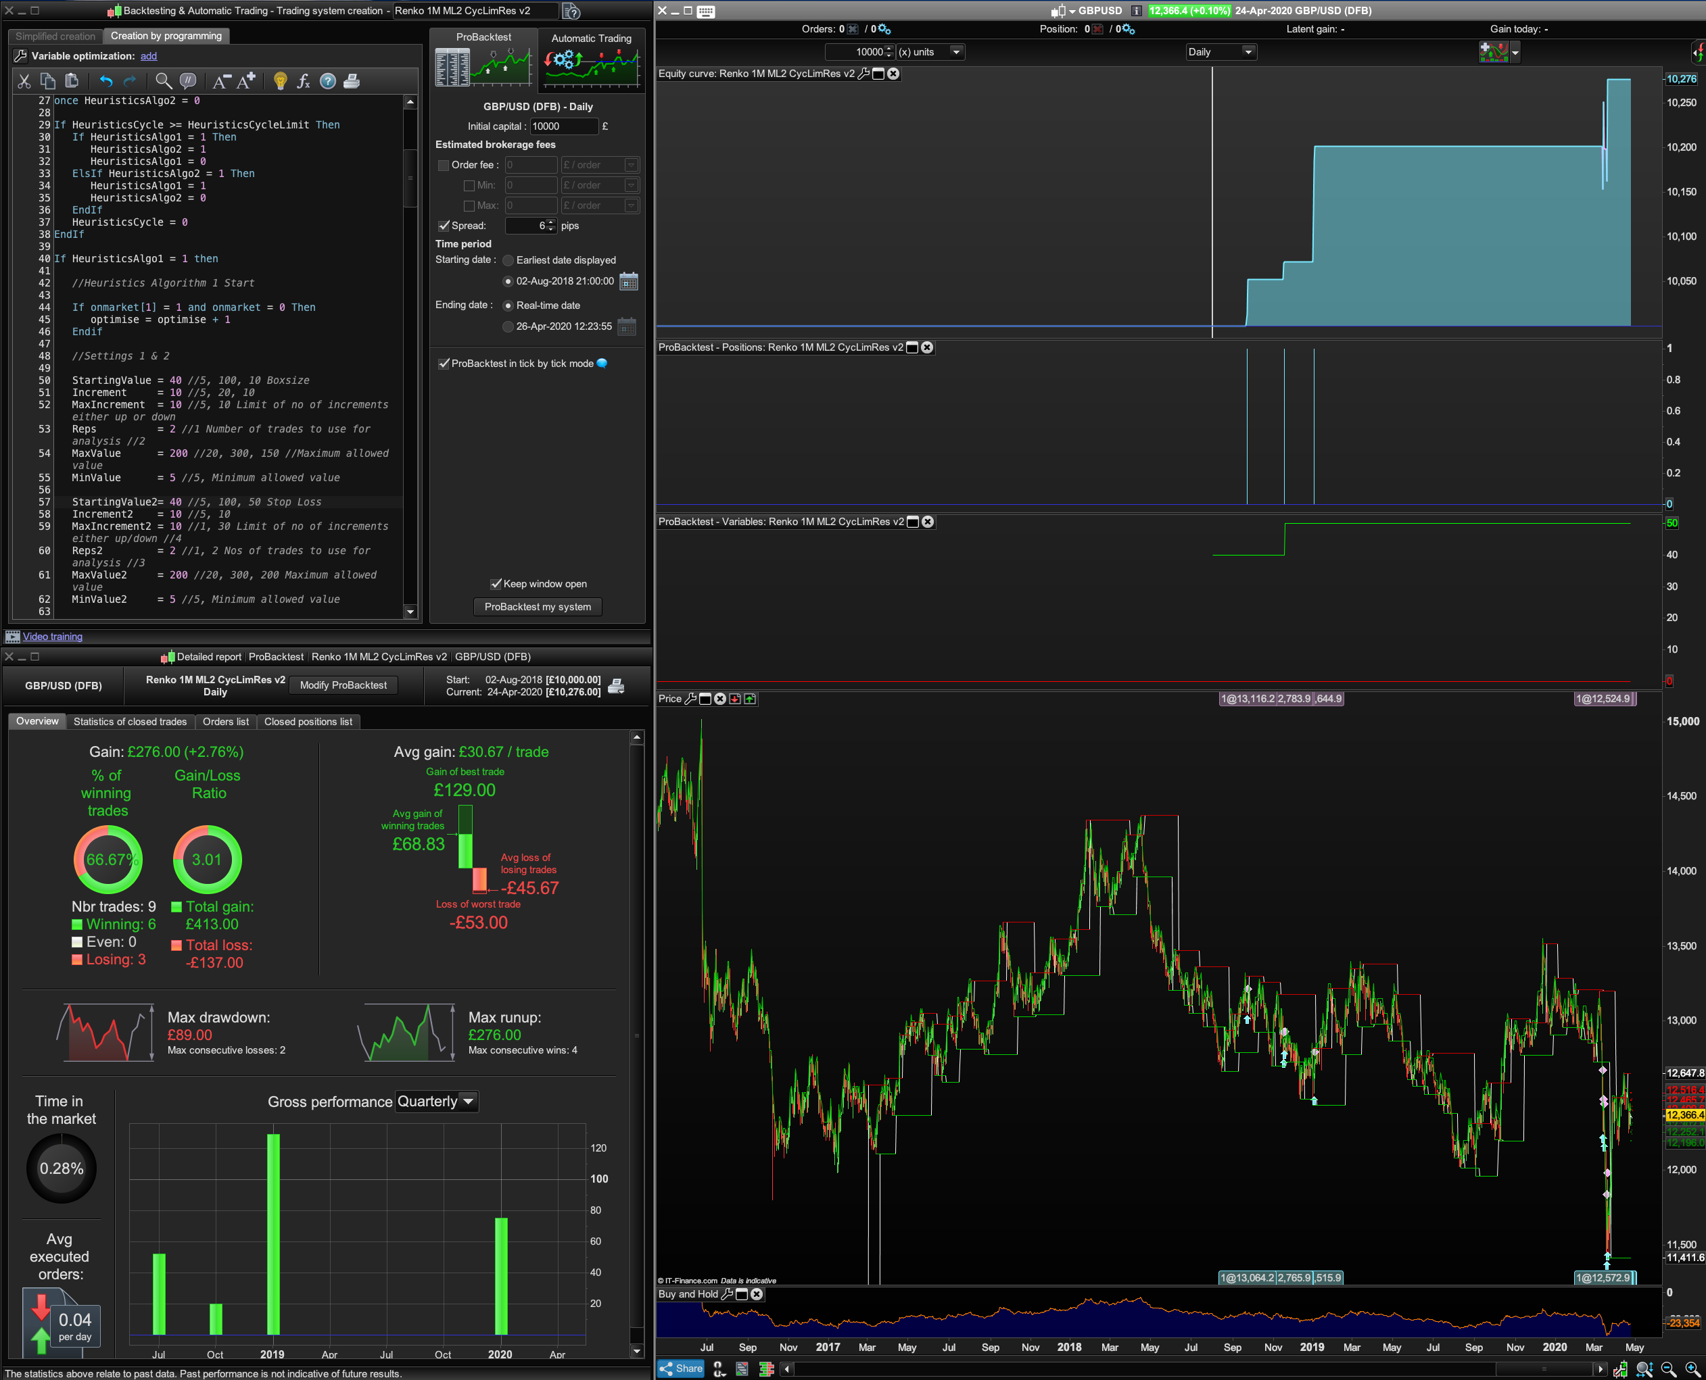The width and height of the screenshot is (1706, 1380).
Task: Click the print icon in detailed report header
Action: [x=617, y=686]
